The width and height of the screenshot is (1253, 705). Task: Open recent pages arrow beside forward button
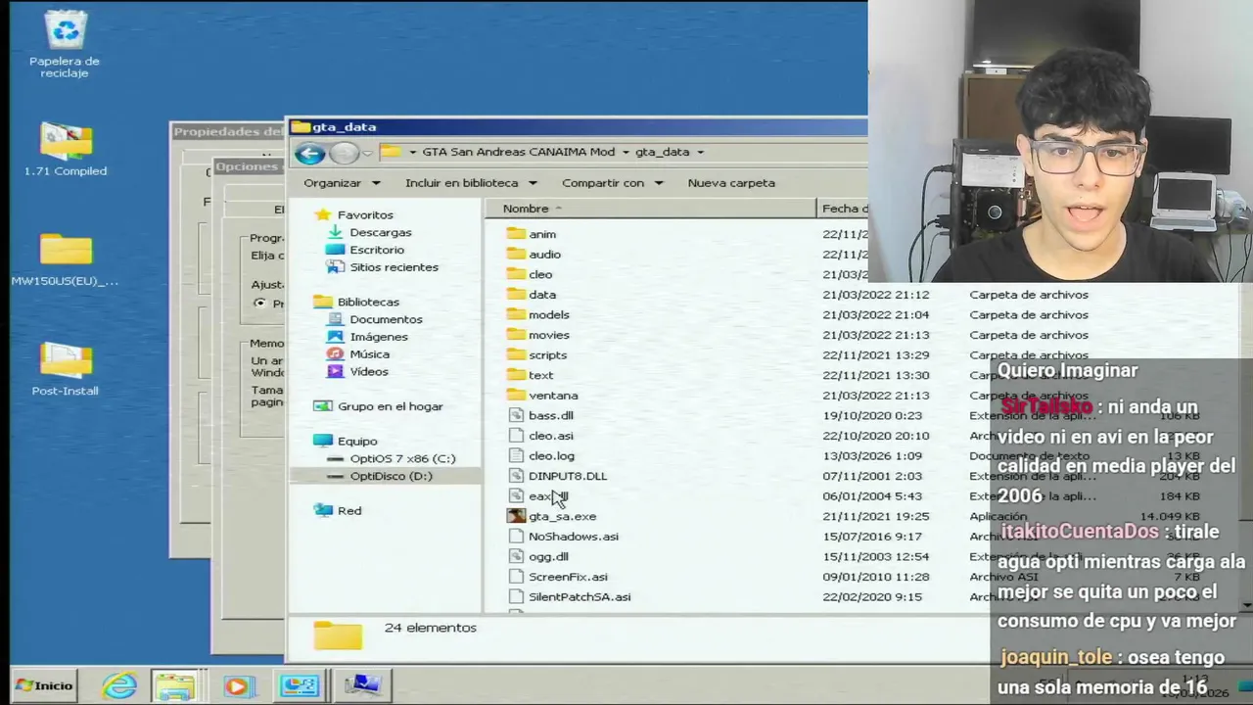point(367,153)
